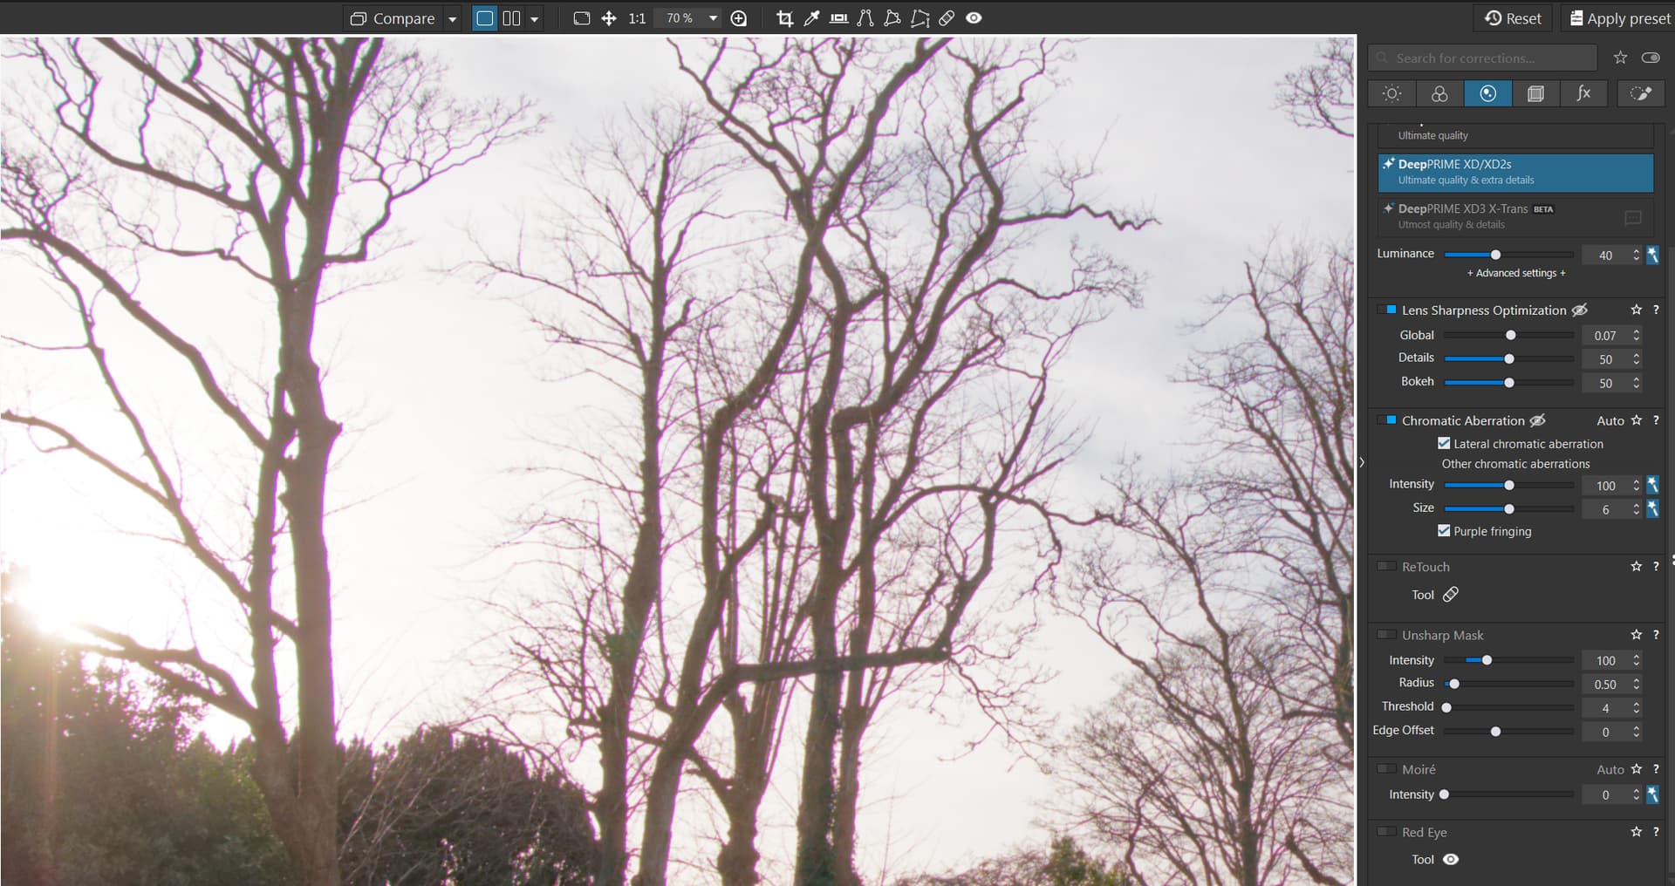The height and width of the screenshot is (886, 1675).
Task: Click the Lens Sharpness Global slider handle
Action: point(1510,336)
